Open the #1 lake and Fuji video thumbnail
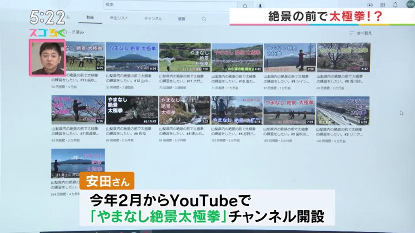This screenshot has width=415, height=233. (x=78, y=163)
